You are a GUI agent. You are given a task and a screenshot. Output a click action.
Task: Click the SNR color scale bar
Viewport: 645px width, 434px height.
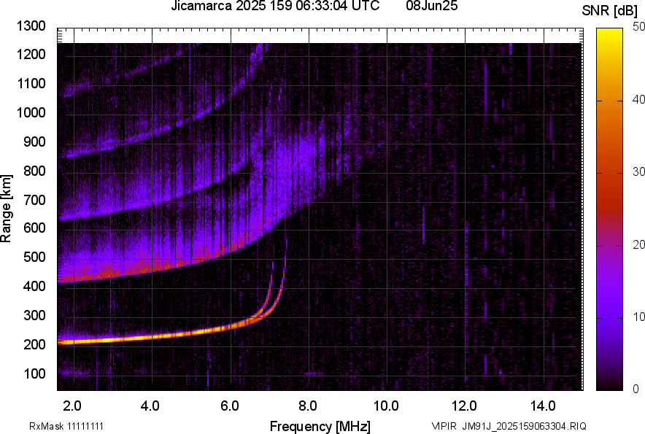[x=609, y=209]
